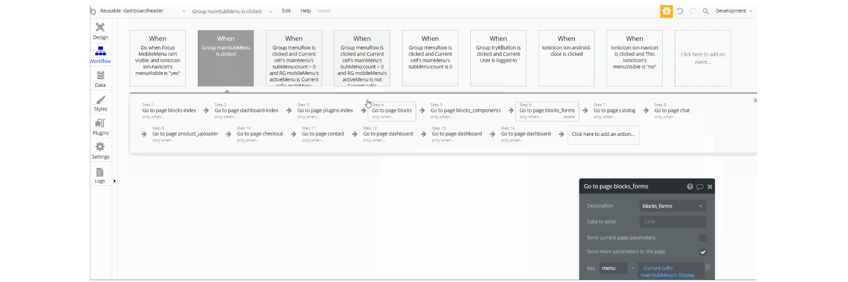Click the undo arrow icon
The image size is (848, 282).
[680, 11]
